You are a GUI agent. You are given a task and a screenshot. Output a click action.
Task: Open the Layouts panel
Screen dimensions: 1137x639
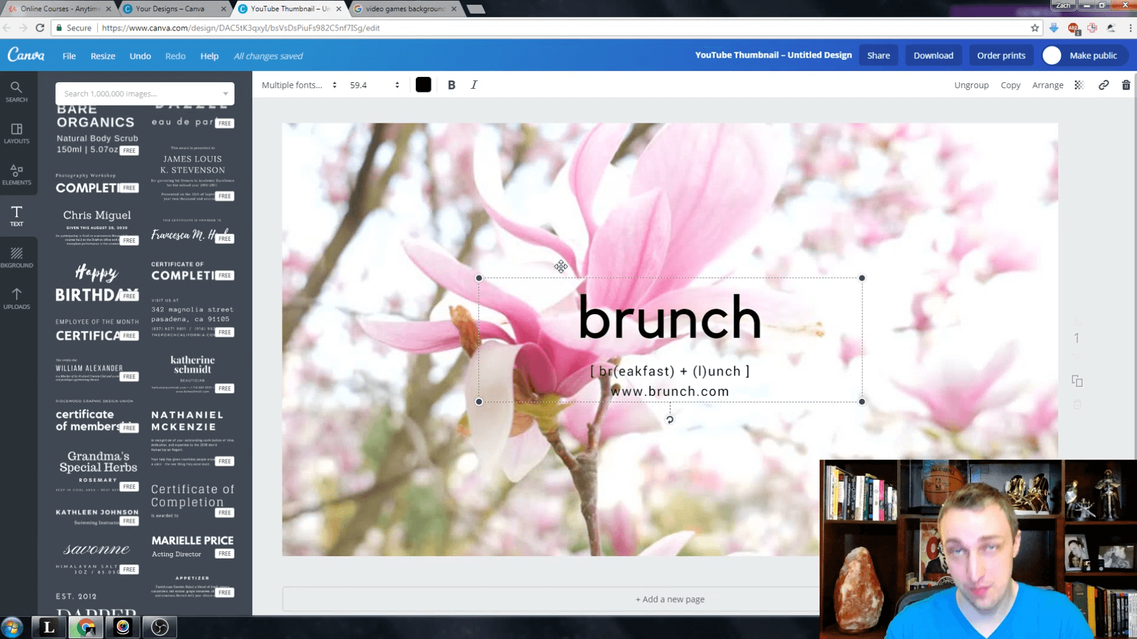pos(17,133)
